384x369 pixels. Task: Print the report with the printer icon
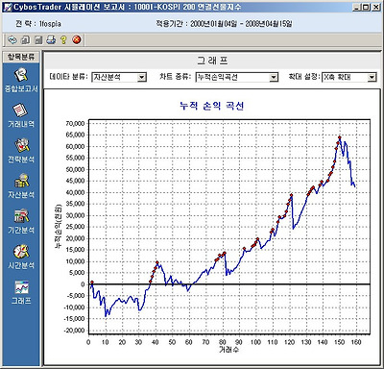click(51, 39)
